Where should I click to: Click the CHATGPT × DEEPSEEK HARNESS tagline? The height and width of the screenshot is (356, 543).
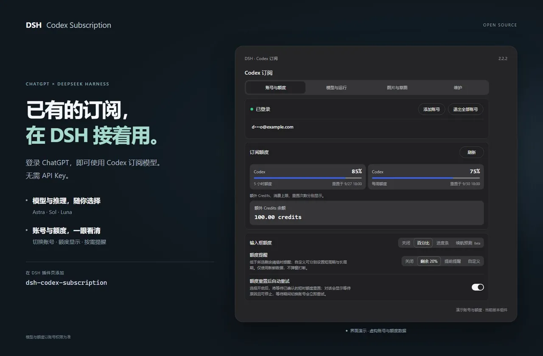[x=67, y=84]
